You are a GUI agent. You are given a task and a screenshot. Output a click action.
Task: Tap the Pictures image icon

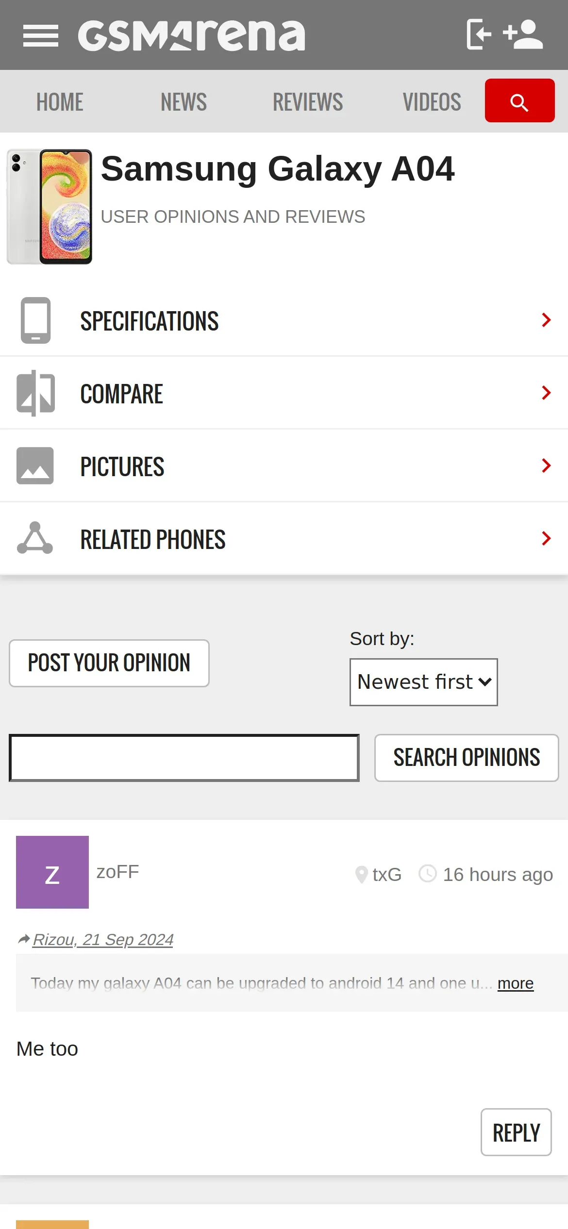pyautogui.click(x=35, y=465)
